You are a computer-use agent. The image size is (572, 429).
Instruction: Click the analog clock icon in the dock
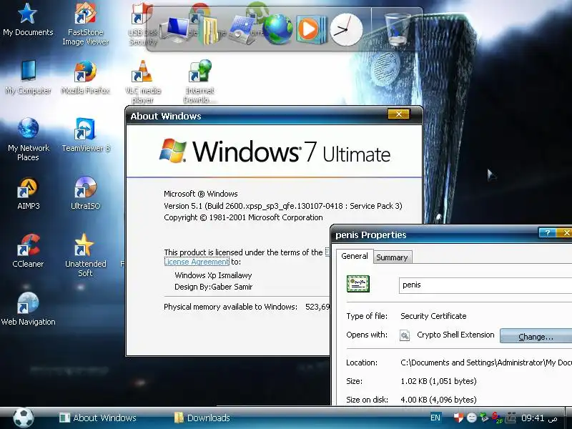click(x=346, y=30)
